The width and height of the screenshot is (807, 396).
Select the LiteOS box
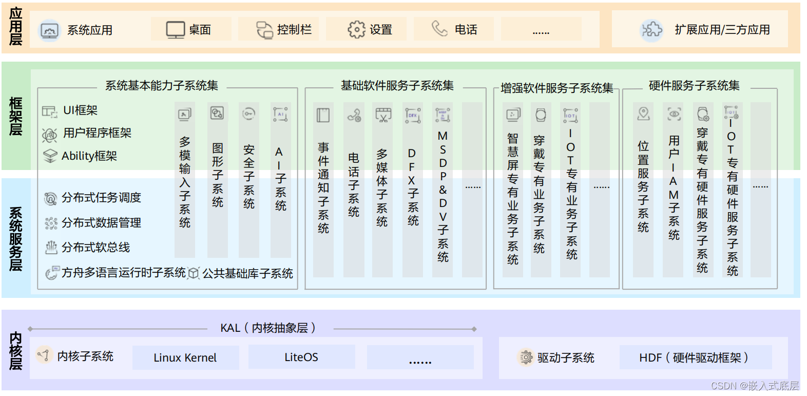pyautogui.click(x=301, y=357)
